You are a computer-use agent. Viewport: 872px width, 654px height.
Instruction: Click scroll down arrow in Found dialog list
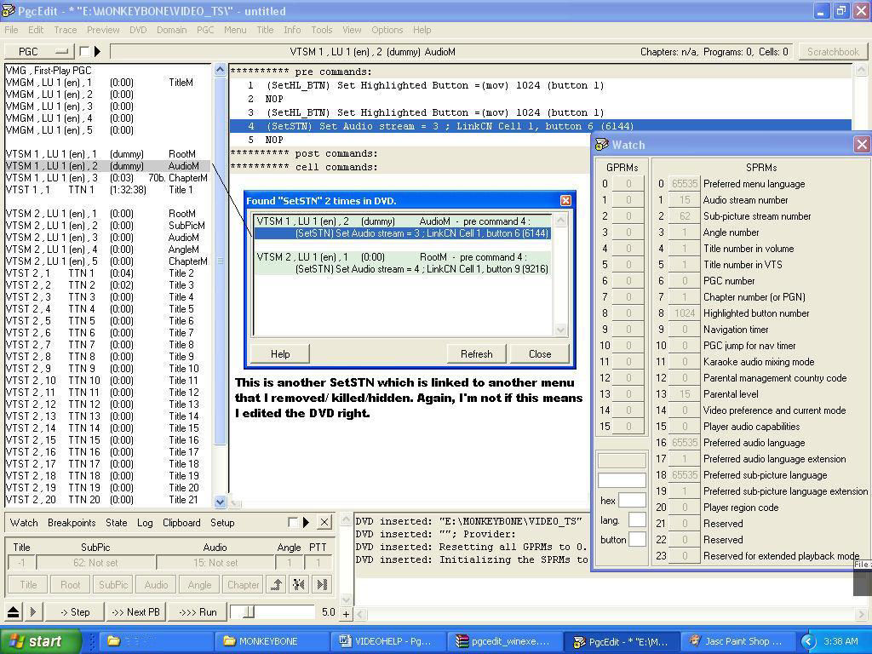560,330
